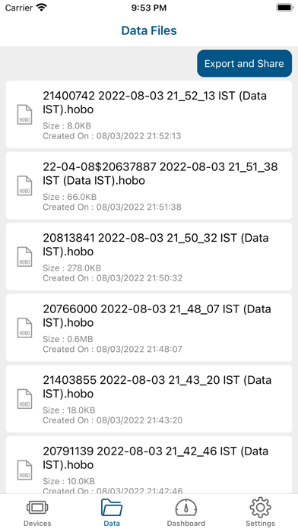Choose the 20766000 21_48_07 hobo file
The width and height of the screenshot is (298, 529).
tap(149, 328)
